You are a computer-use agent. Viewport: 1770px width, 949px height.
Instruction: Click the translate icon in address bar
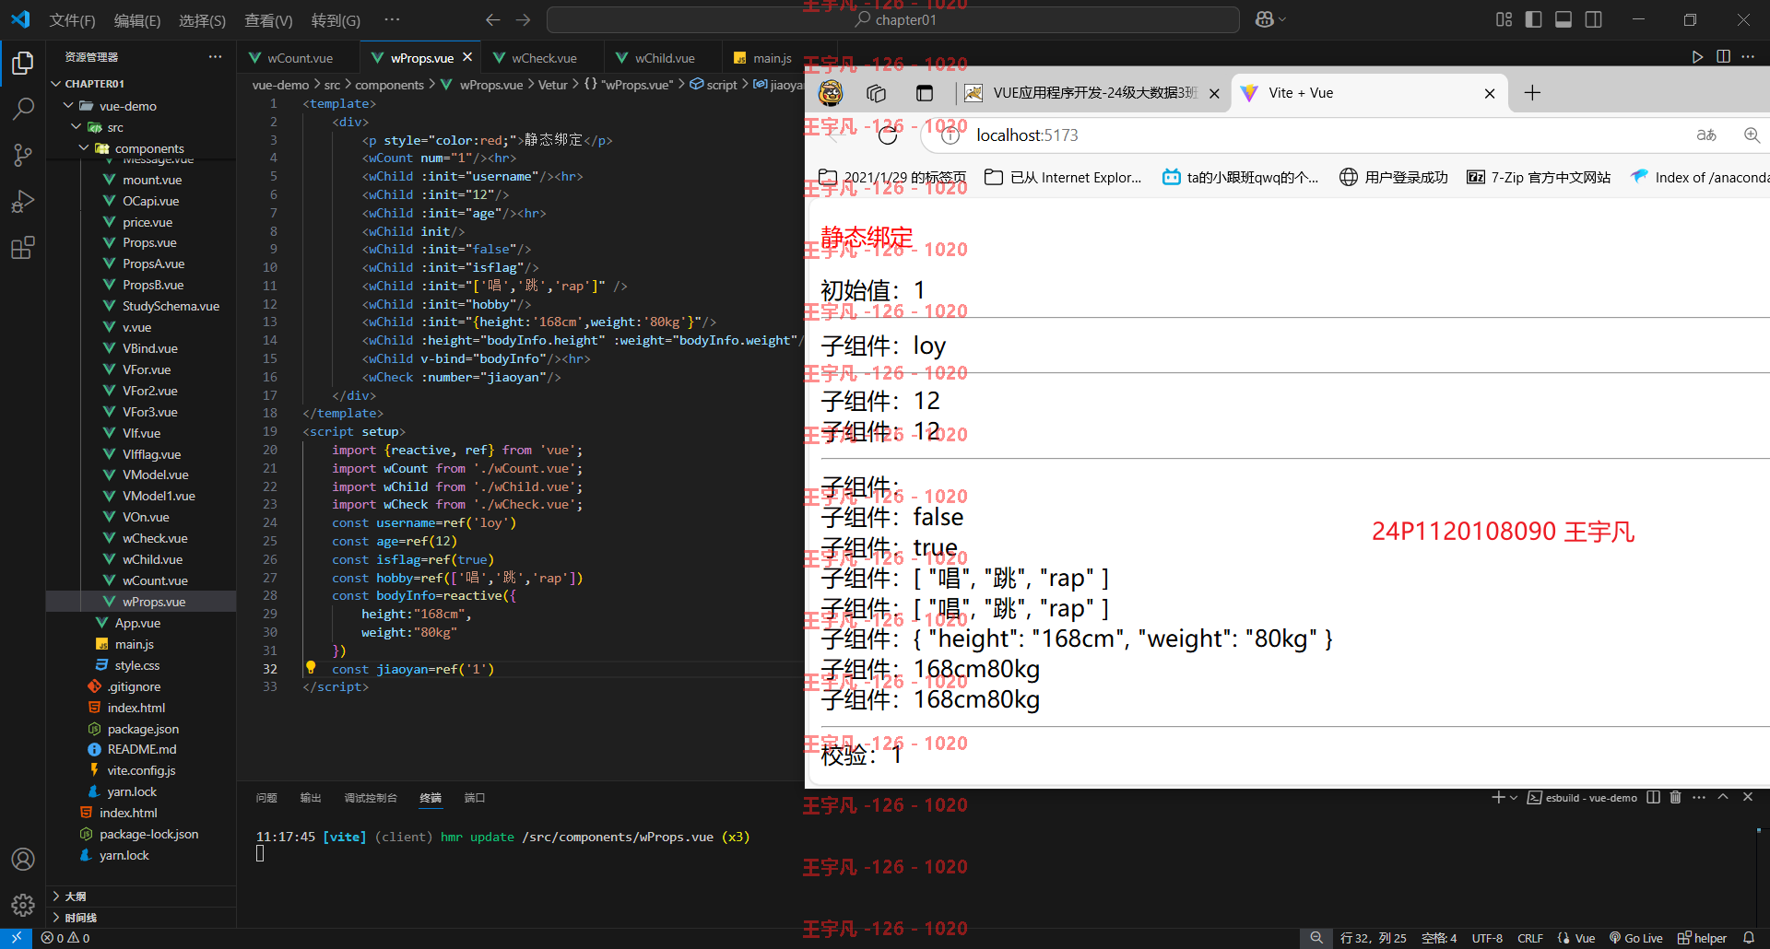[1706, 135]
